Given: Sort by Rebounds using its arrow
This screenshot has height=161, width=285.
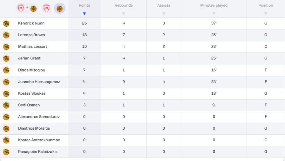Looking at the screenshot, I should [x=124, y=14].
